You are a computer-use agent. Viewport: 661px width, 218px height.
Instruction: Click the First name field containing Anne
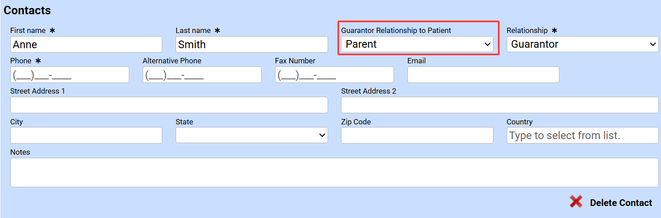coord(86,44)
